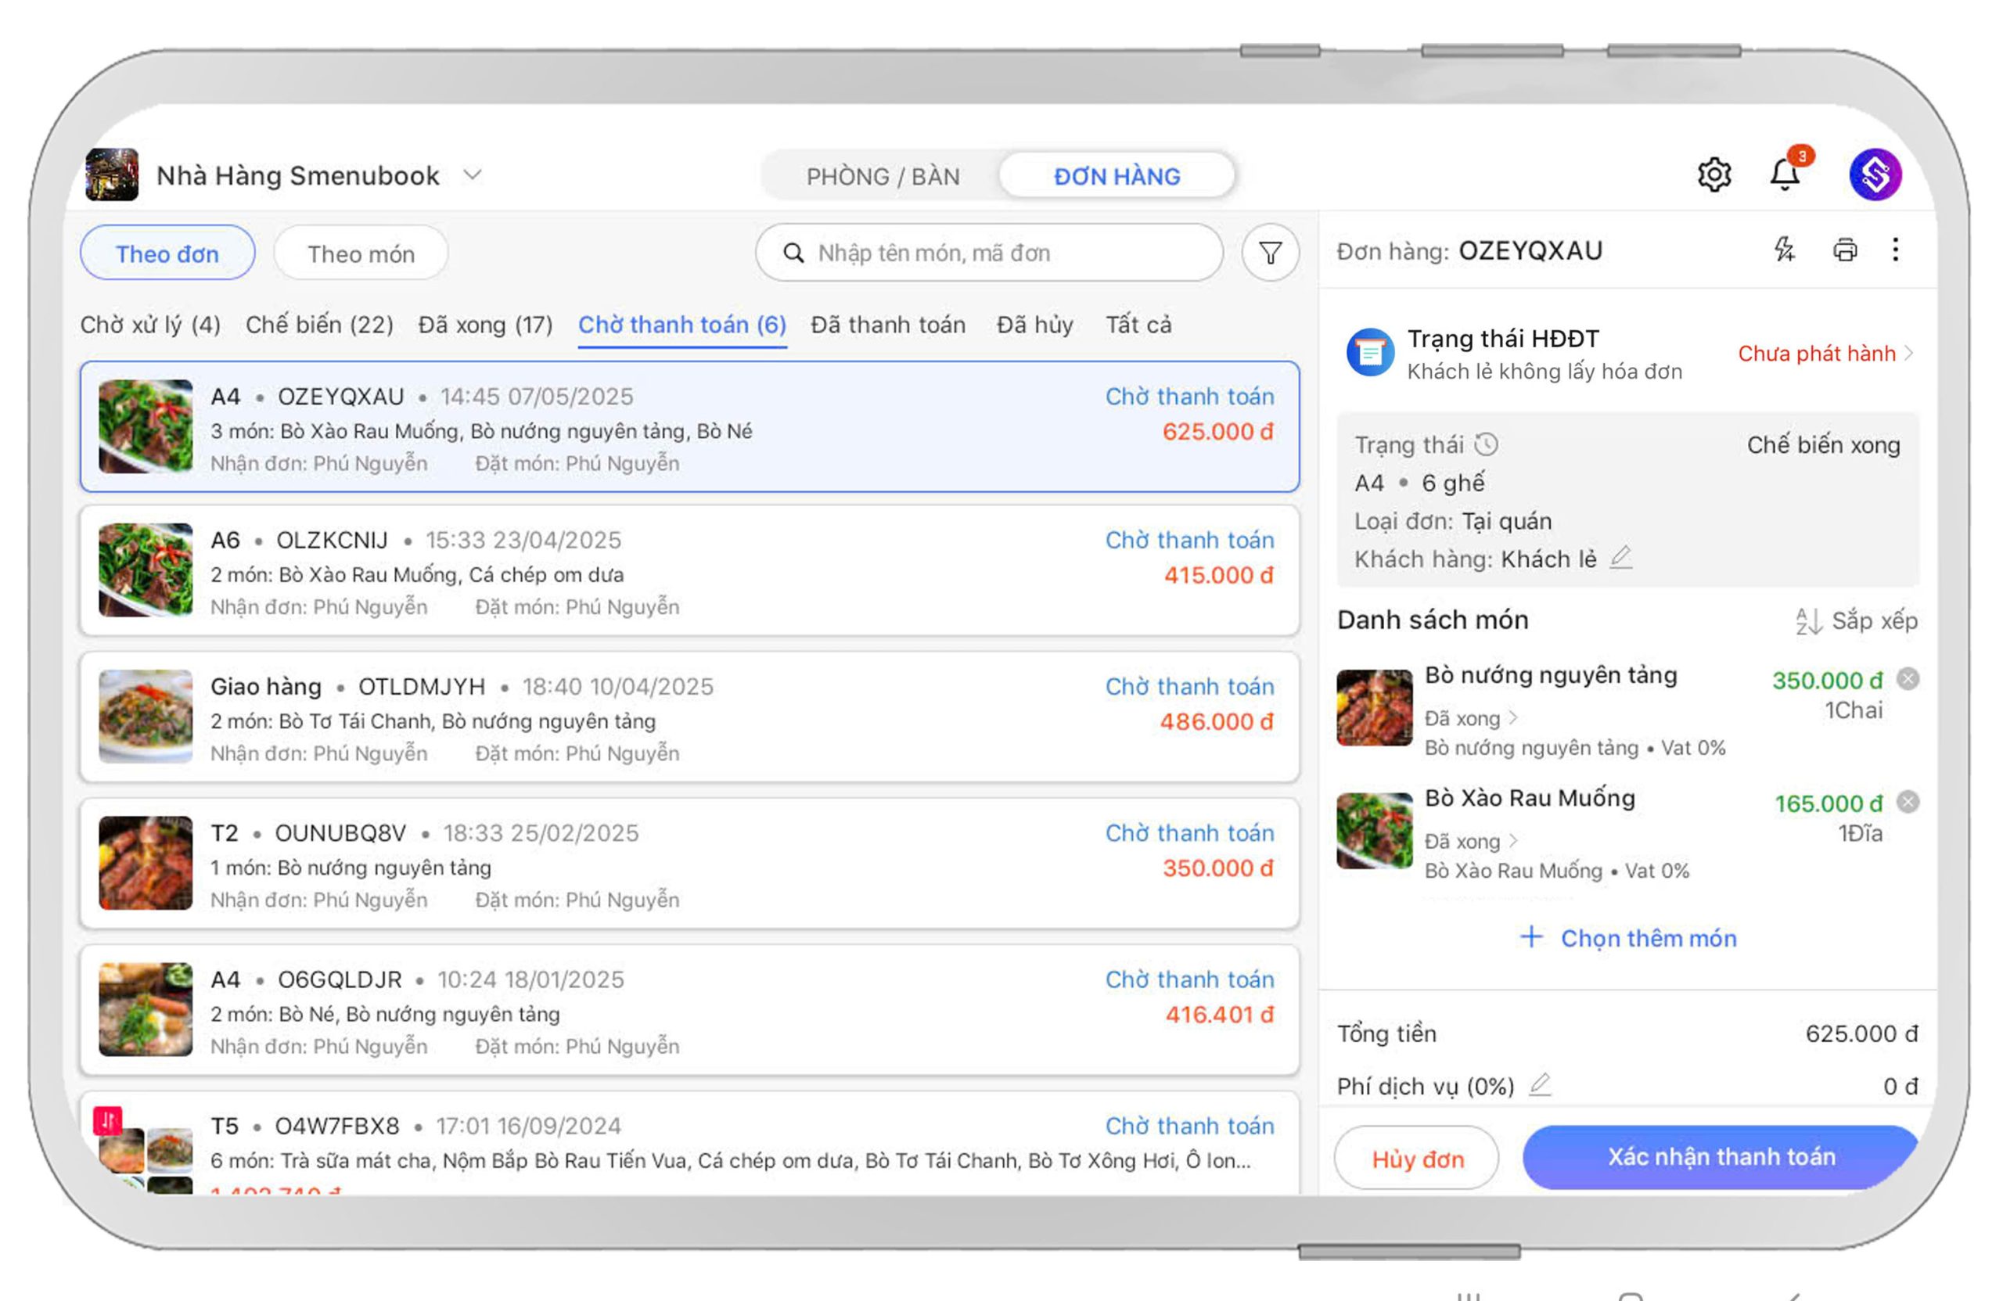
Task: Switch to the Theo món view
Action: (360, 253)
